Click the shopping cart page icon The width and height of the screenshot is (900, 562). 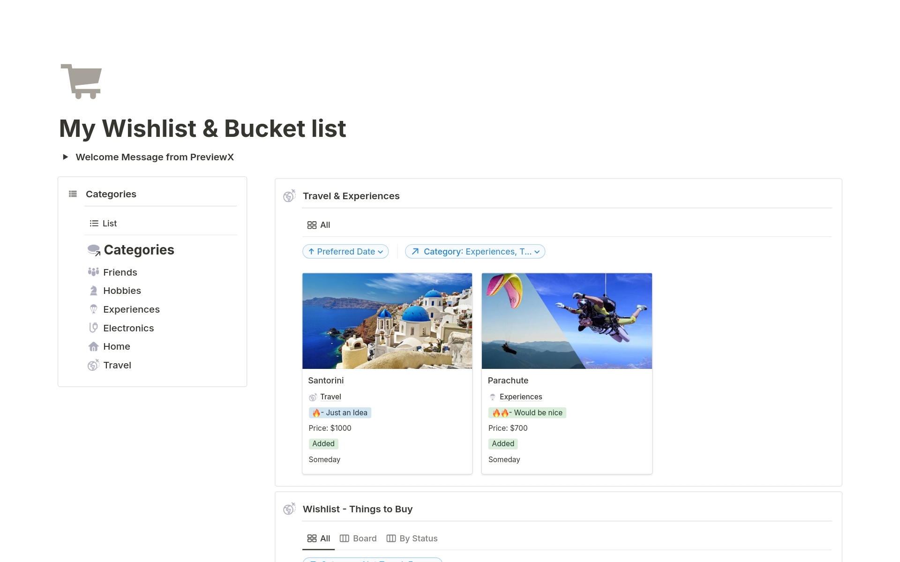81,81
